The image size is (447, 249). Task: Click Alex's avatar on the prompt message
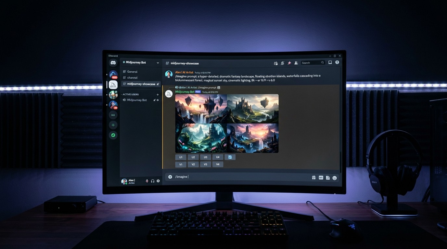pyautogui.click(x=169, y=74)
